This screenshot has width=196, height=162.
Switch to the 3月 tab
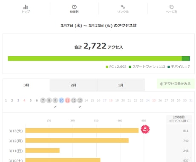click(26, 85)
